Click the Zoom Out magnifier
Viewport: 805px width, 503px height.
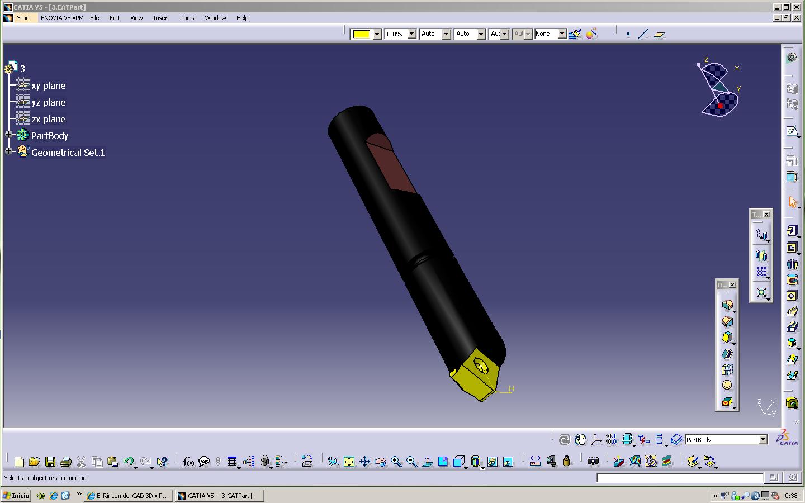(412, 462)
